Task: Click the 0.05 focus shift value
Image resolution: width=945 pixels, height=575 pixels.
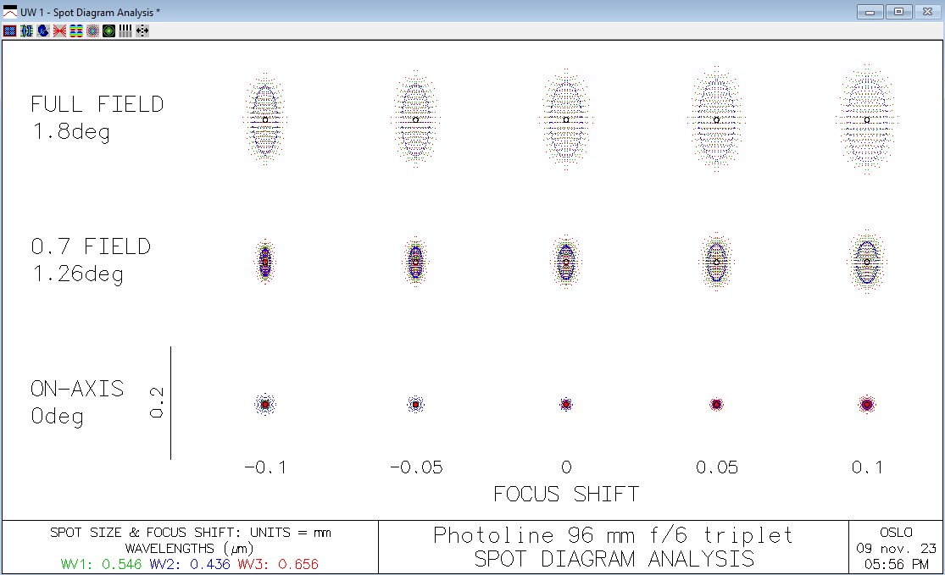Action: click(x=716, y=467)
